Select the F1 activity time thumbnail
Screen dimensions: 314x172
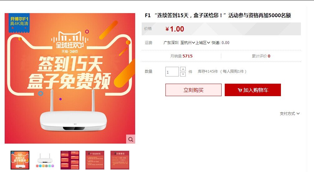pyautogui.click(x=95, y=160)
